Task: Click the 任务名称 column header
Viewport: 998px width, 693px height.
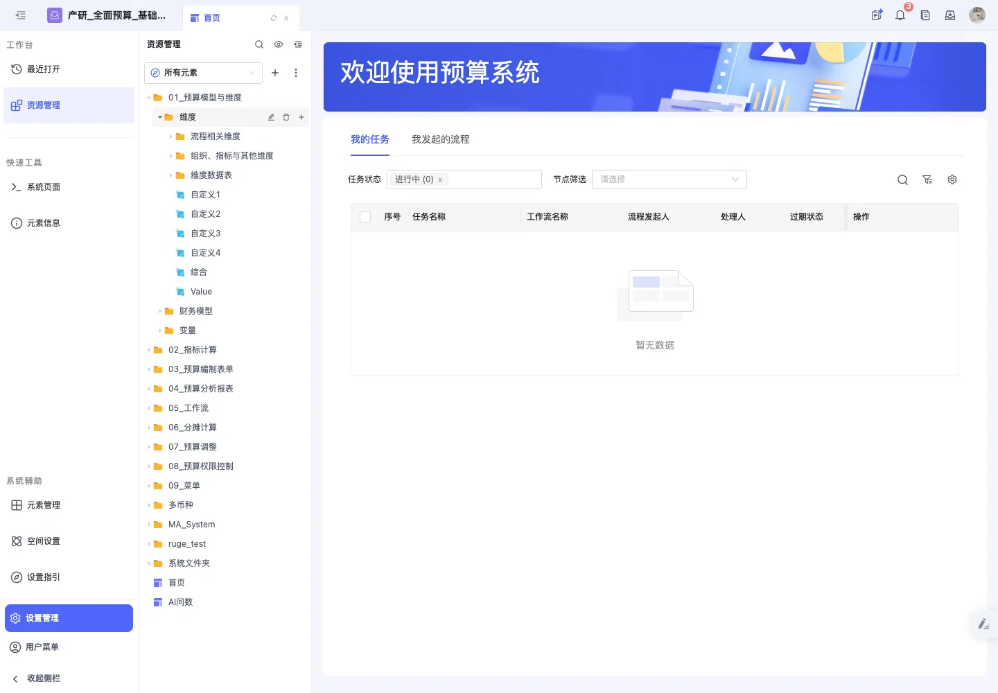Action: (429, 217)
